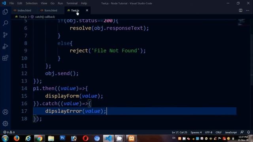253x142 pixels.
Task: Switch to Google Chrome in taskbar
Action: pyautogui.click(x=39, y=138)
